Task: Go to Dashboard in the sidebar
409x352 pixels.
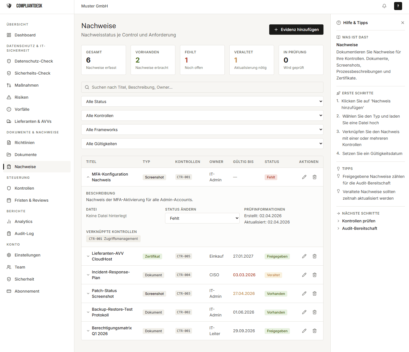Action: click(25, 35)
